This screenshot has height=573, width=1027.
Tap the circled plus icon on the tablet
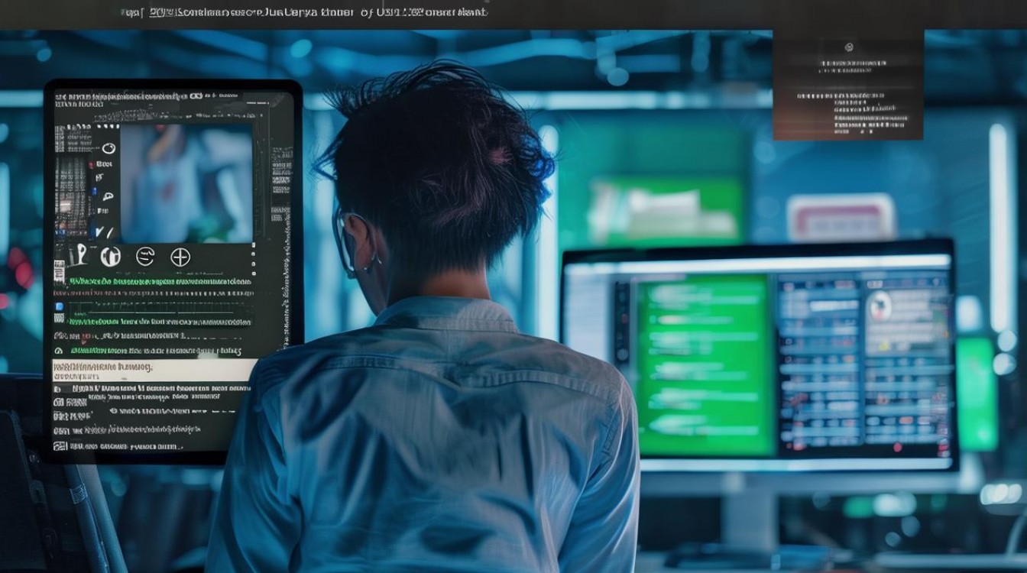tap(180, 257)
